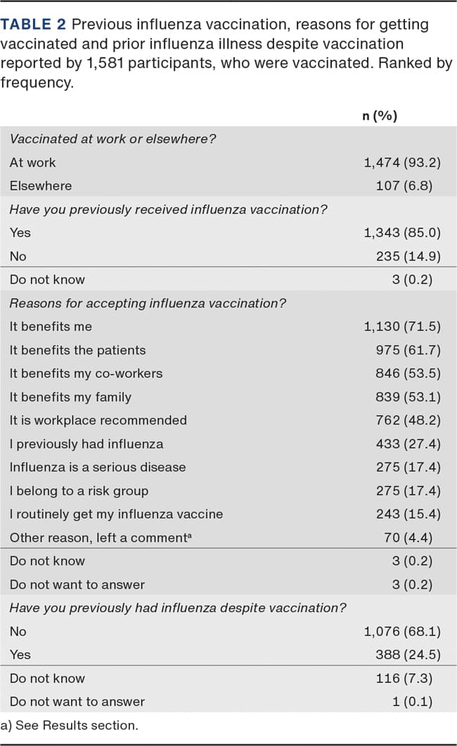This screenshot has width=457, height=746.
Task: Select 'Influenza is a serious disease' label
Action: (x=98, y=467)
